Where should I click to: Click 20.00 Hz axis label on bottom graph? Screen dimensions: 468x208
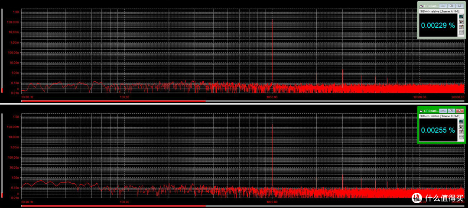tap(27, 202)
